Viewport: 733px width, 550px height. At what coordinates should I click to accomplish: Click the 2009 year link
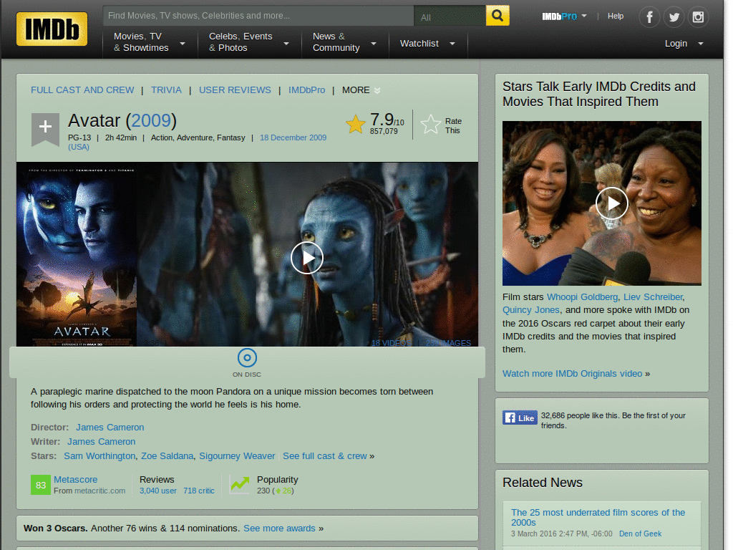(x=151, y=120)
